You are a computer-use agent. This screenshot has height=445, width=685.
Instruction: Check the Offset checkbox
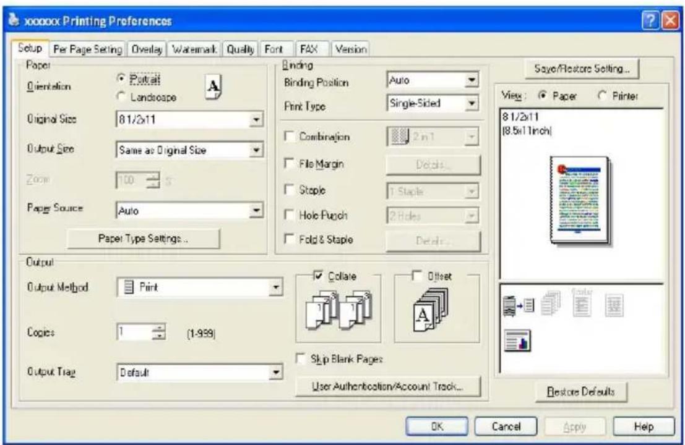(417, 276)
